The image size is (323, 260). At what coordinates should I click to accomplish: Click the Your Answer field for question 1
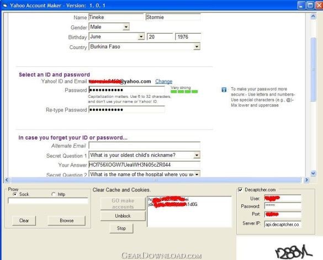click(145, 165)
